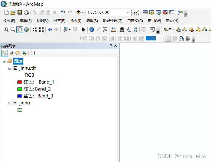Undo the last action
Screen dimensions: 211x162
(63, 12)
